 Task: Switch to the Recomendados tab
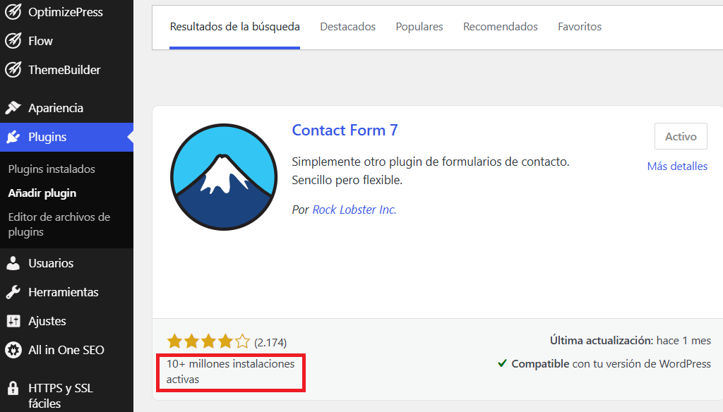(x=501, y=27)
